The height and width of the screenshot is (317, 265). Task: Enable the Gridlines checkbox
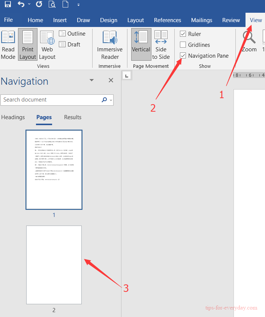[183, 45]
